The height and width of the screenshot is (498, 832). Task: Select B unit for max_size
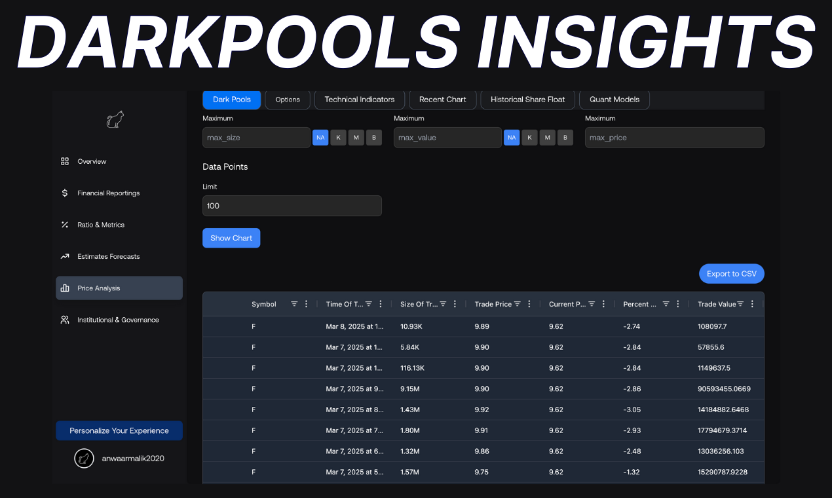[x=374, y=138]
